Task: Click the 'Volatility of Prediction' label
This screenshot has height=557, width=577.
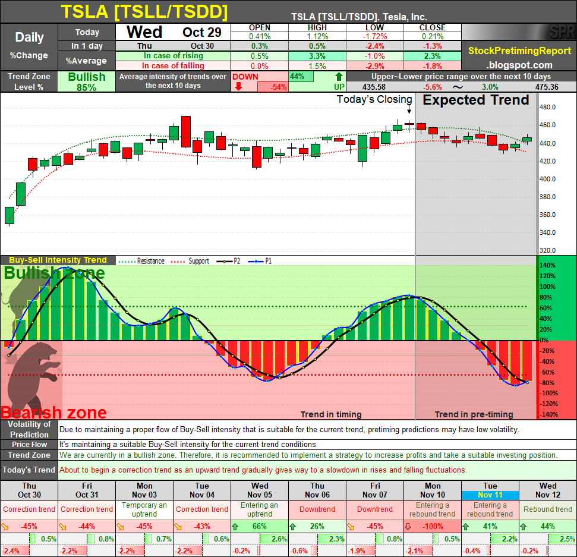Action: coord(29,429)
